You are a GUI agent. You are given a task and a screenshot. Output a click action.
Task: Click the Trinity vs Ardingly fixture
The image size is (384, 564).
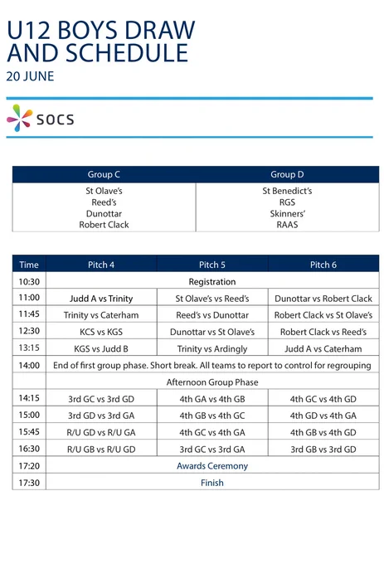pyautogui.click(x=212, y=348)
